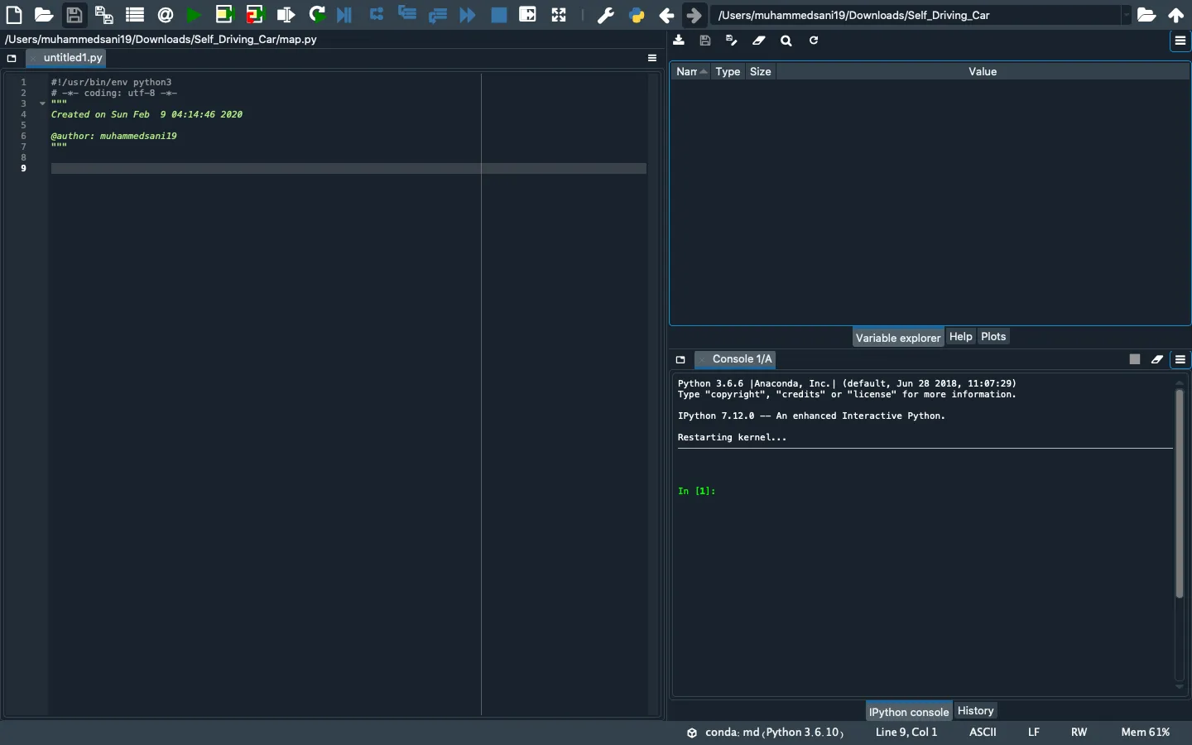The width and height of the screenshot is (1192, 745).
Task: Run the current line in debugger
Action: pyautogui.click(x=377, y=14)
